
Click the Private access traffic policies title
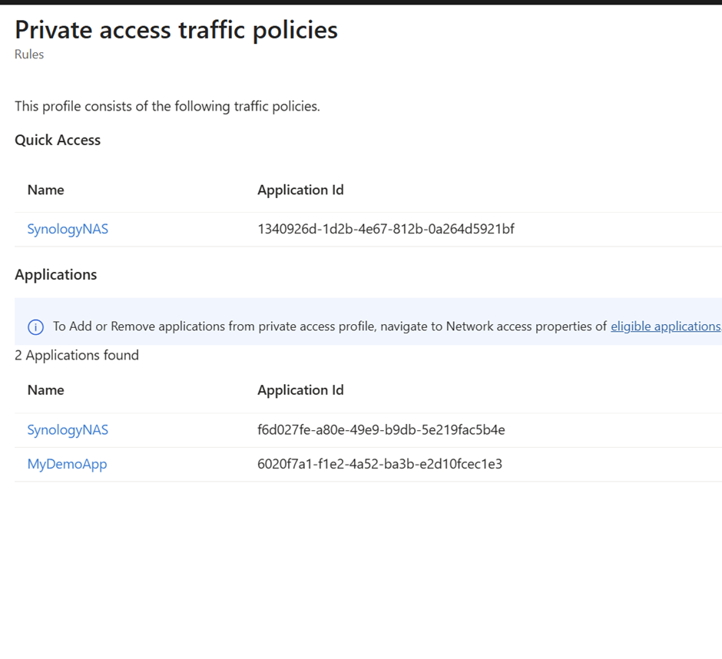pyautogui.click(x=176, y=30)
